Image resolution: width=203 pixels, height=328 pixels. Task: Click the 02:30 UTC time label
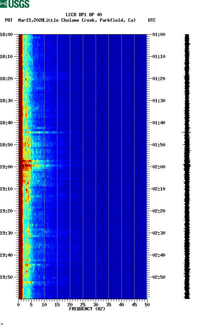159,233
